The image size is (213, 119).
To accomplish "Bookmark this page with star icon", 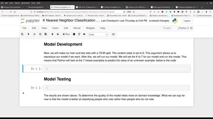I will 134,12.
